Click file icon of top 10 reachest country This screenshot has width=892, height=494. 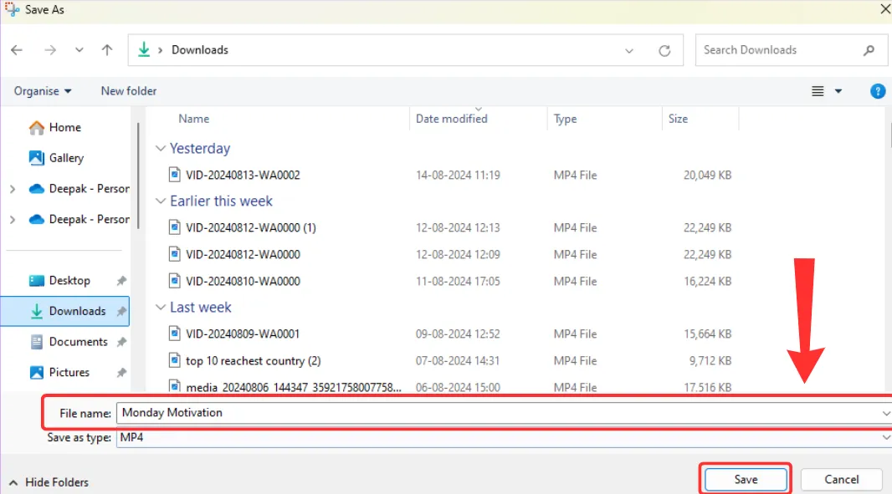tap(175, 360)
